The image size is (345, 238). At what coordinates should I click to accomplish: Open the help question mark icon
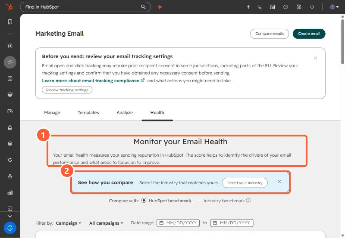285,7
